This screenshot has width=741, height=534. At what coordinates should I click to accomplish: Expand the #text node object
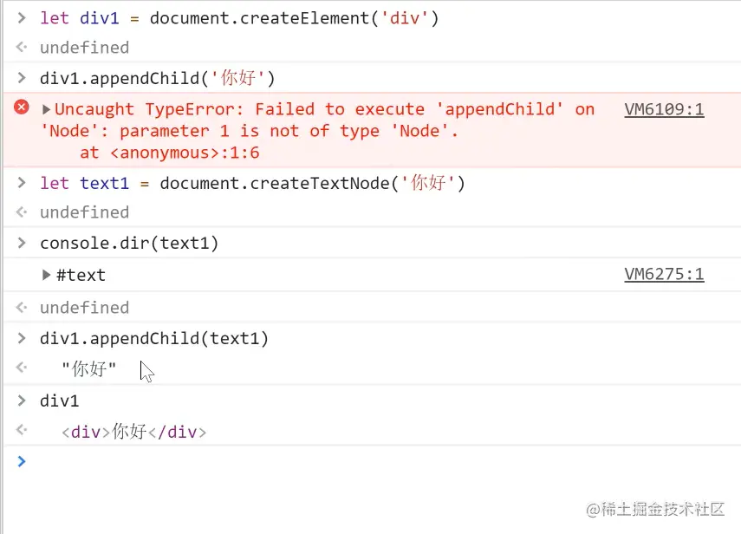[47, 276]
